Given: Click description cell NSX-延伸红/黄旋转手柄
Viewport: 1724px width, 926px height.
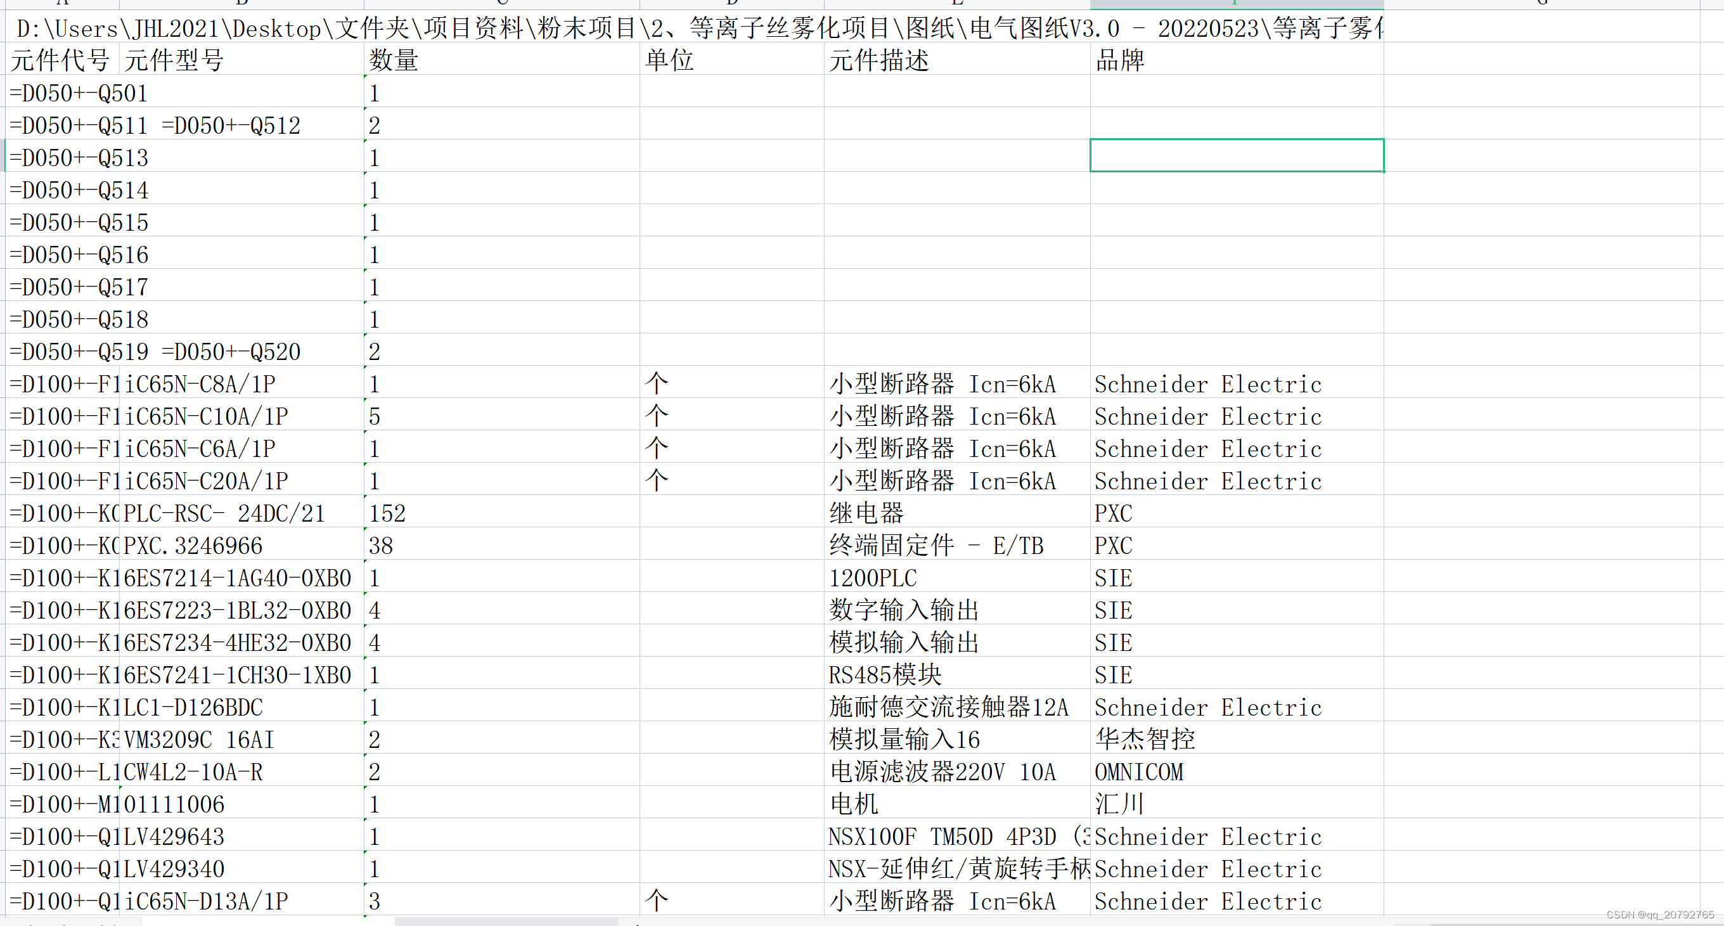Looking at the screenshot, I should [x=957, y=867].
